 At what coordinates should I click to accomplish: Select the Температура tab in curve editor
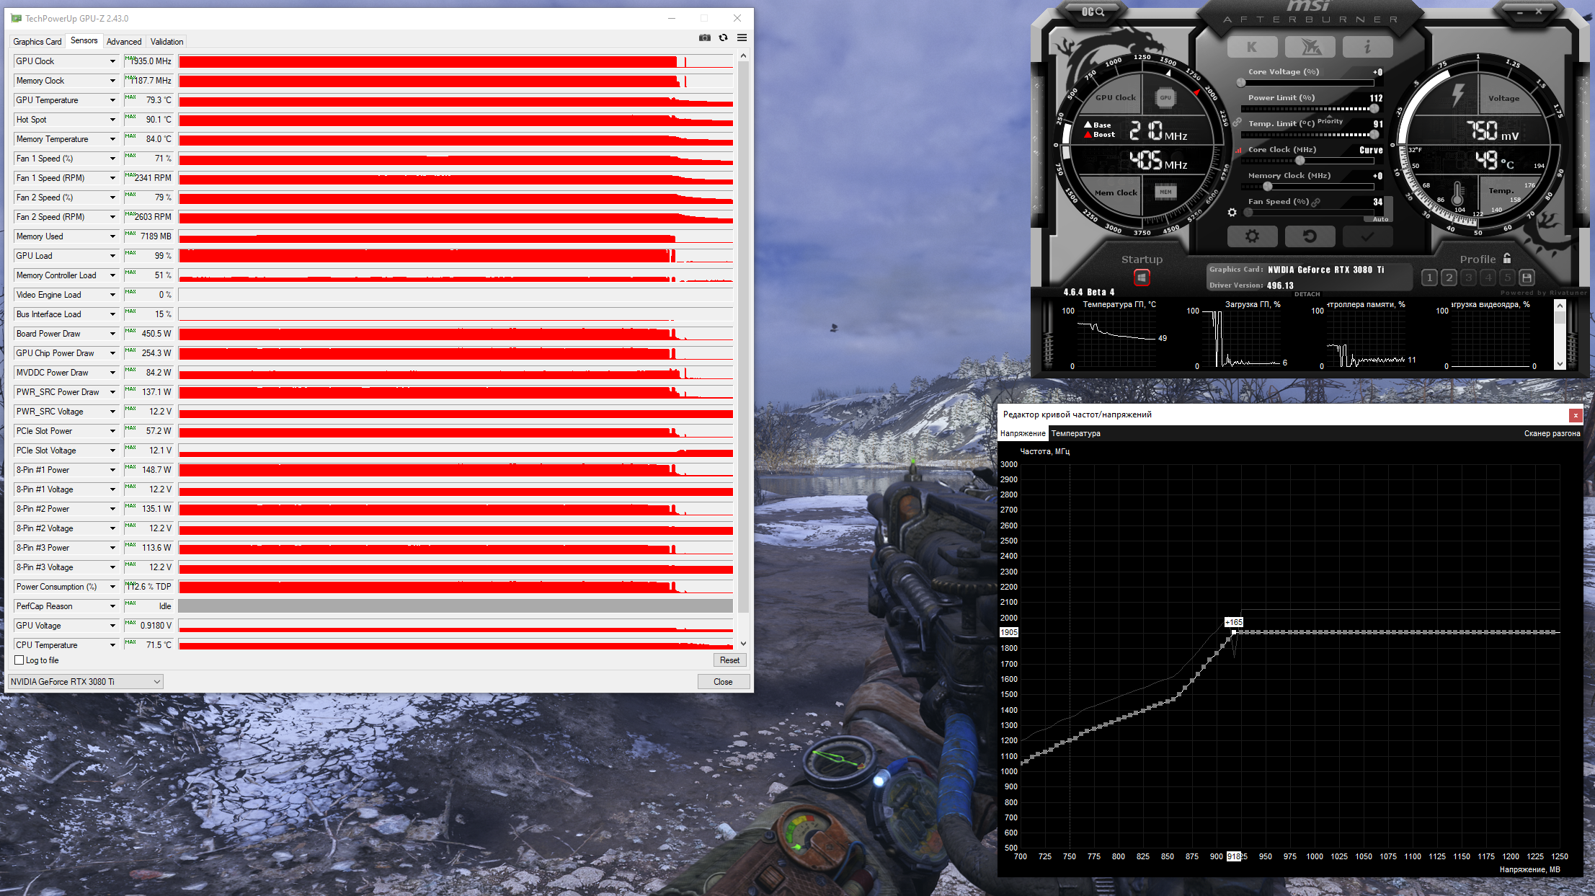(x=1075, y=433)
